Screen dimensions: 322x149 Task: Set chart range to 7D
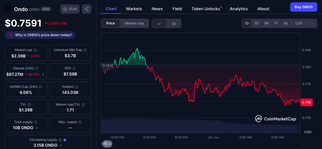[x=256, y=23]
